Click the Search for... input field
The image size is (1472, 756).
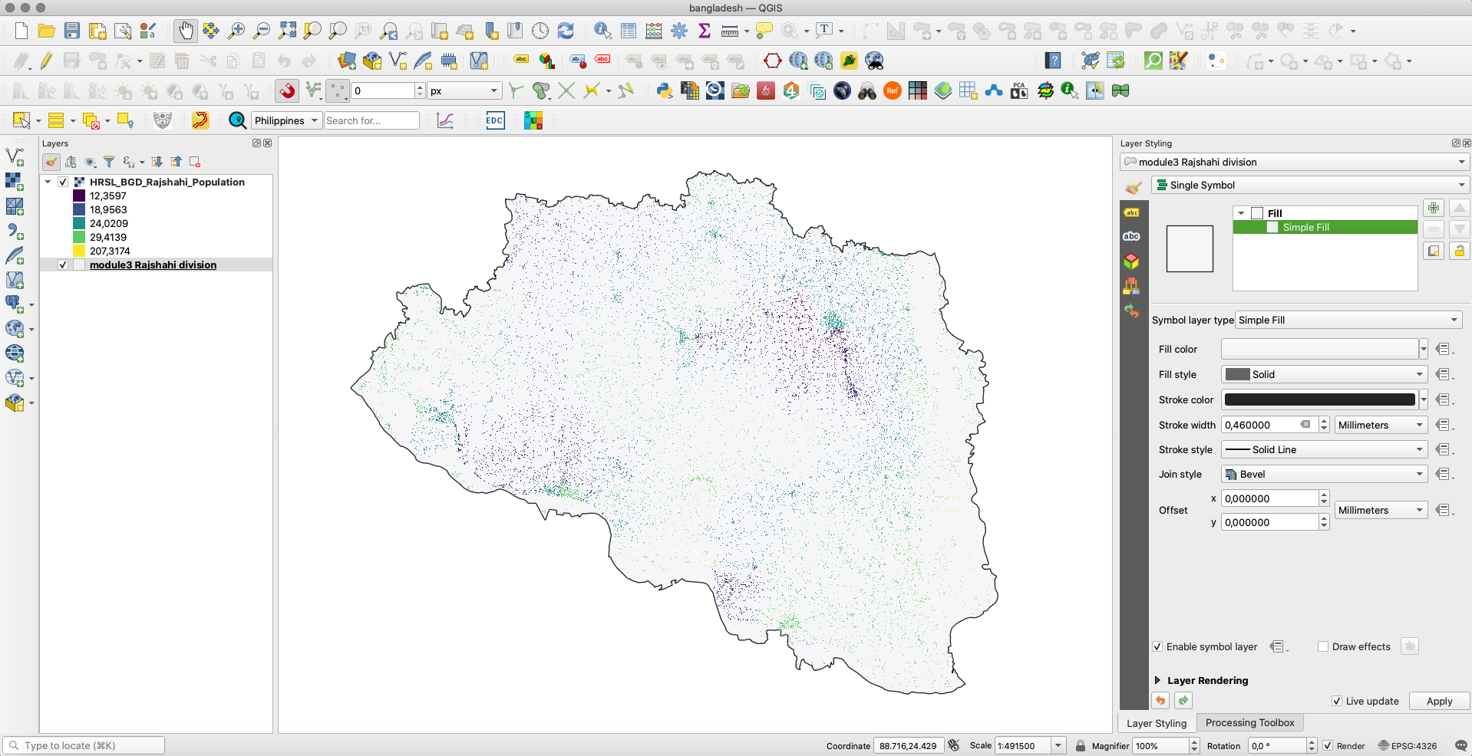pyautogui.click(x=371, y=120)
